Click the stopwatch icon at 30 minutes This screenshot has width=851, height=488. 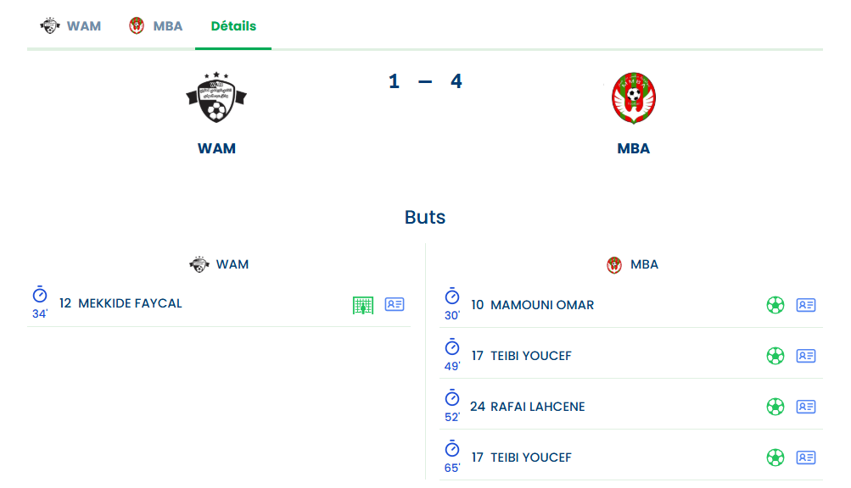[452, 297]
